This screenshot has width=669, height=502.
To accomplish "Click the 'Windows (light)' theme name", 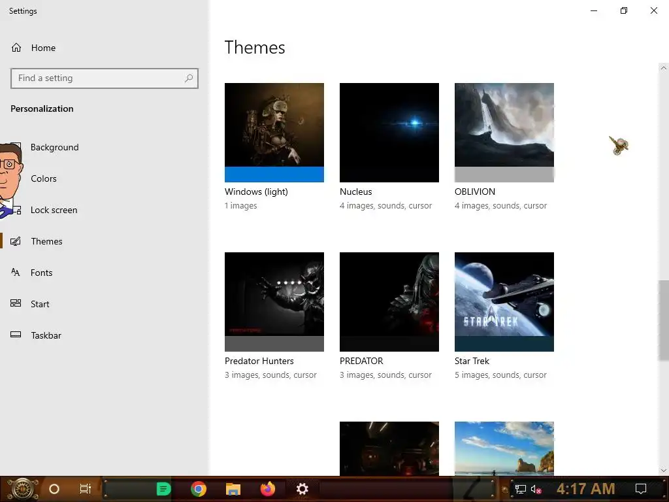I will [256, 192].
